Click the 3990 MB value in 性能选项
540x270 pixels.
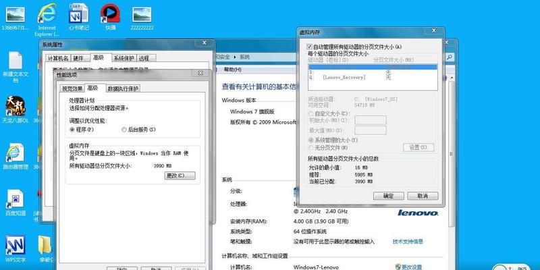point(162,166)
